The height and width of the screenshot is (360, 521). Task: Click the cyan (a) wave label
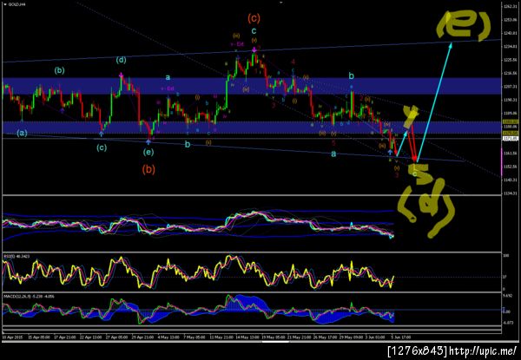(x=22, y=134)
